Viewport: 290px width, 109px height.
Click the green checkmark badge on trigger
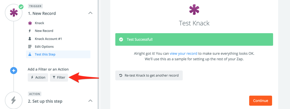pyautogui.click(x=21, y=7)
